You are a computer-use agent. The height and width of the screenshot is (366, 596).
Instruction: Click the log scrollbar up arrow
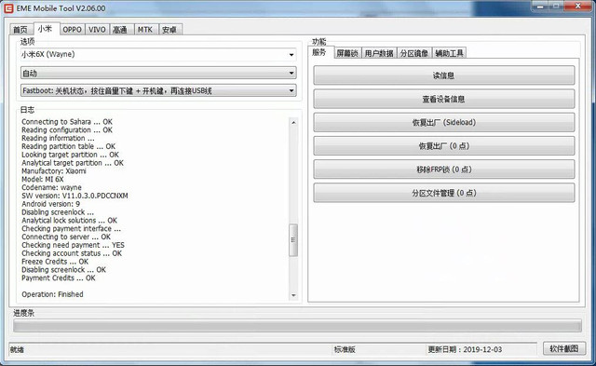coord(293,122)
